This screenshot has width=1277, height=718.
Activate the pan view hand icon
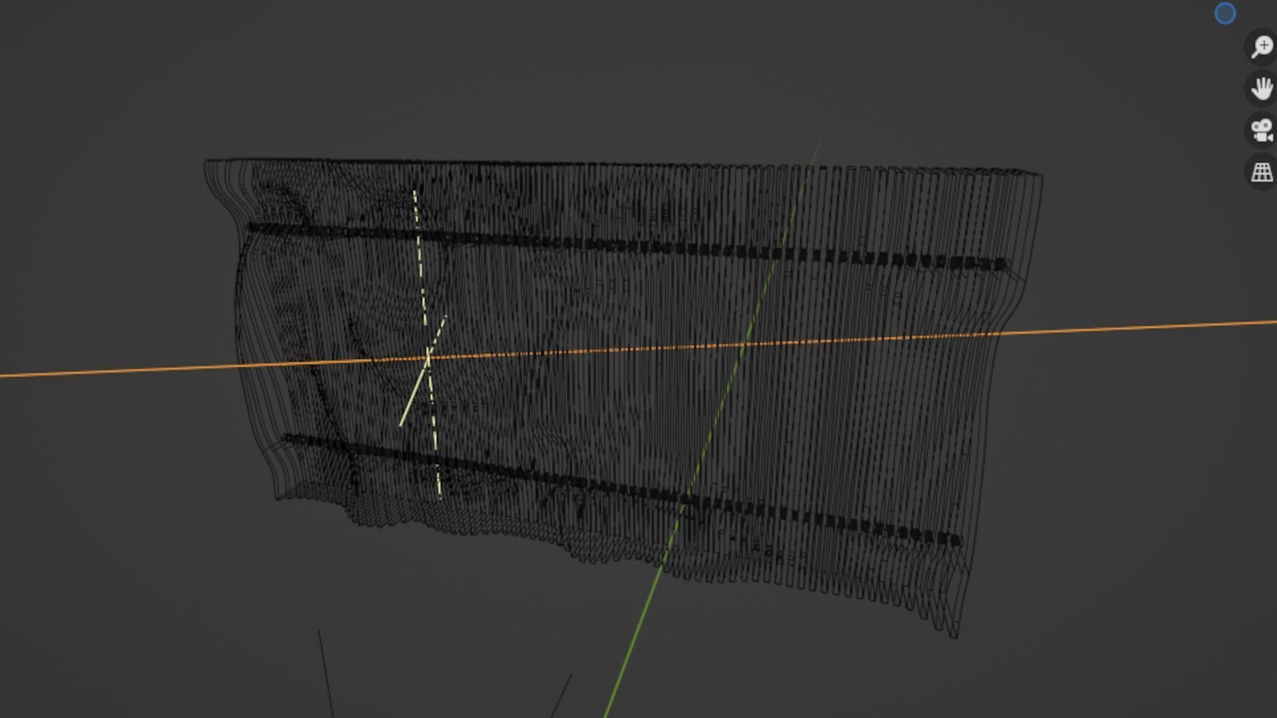click(x=1262, y=88)
